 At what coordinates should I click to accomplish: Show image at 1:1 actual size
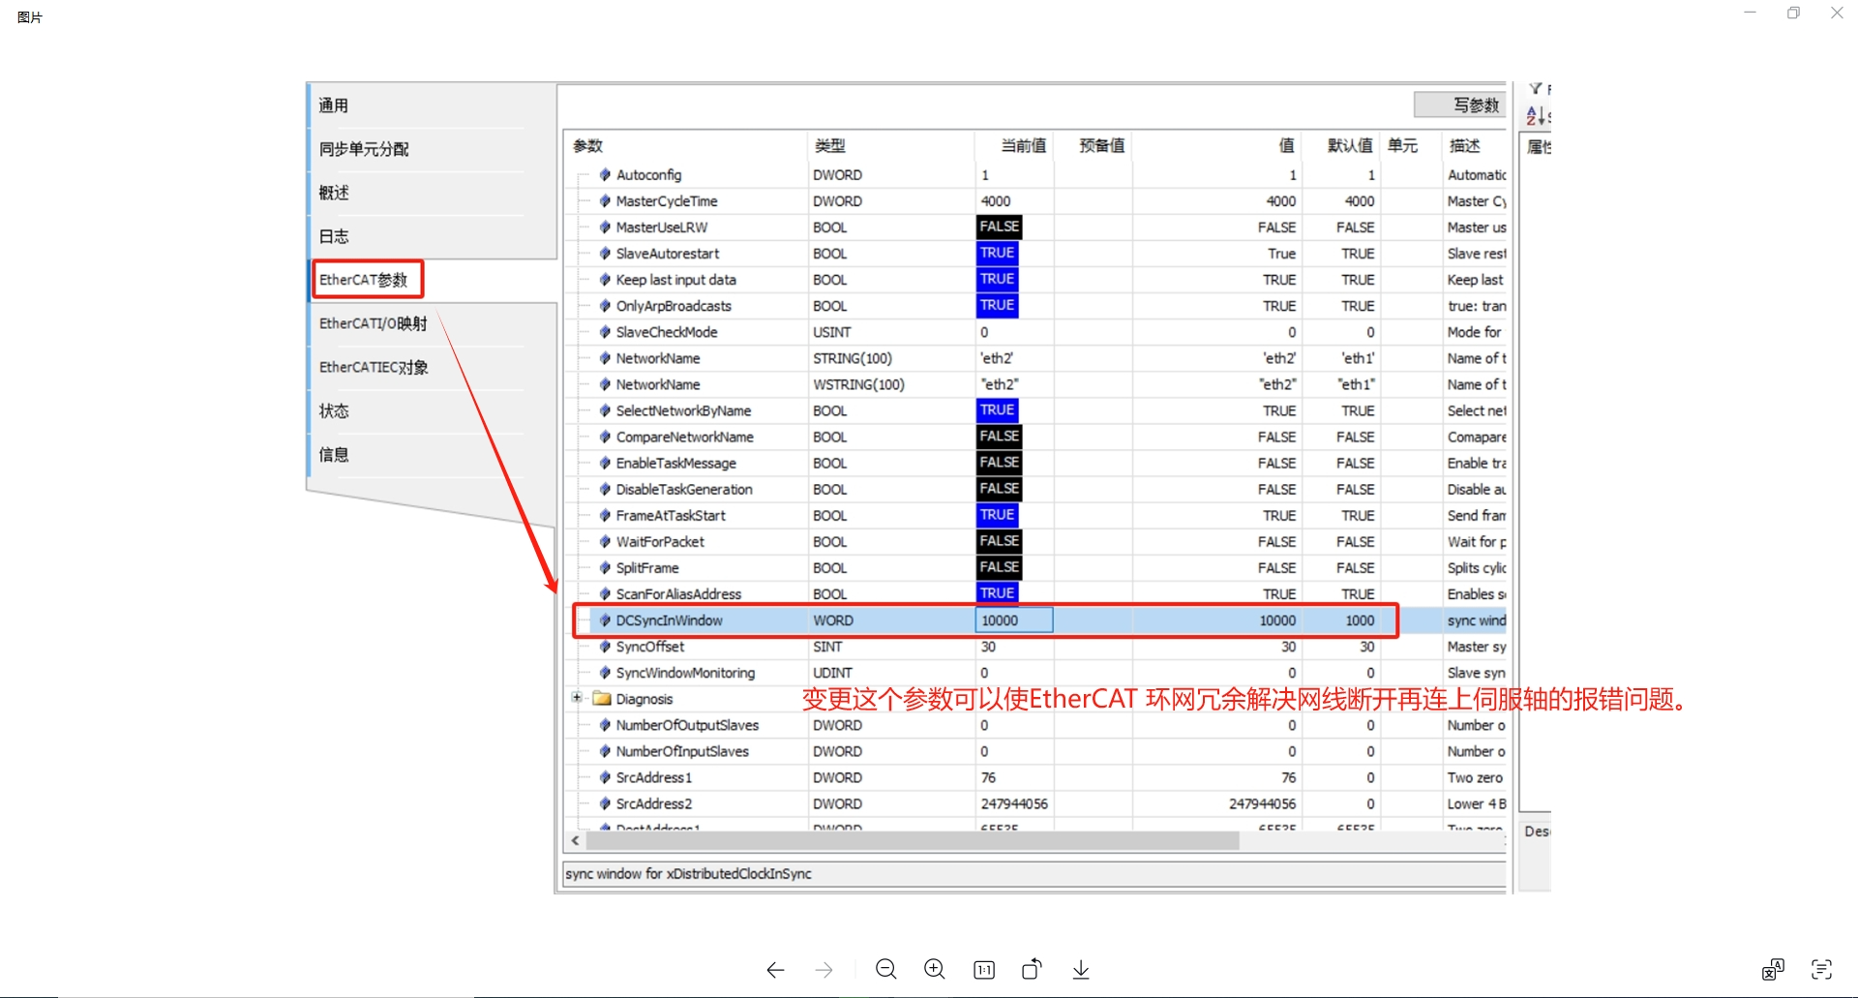[x=984, y=970]
